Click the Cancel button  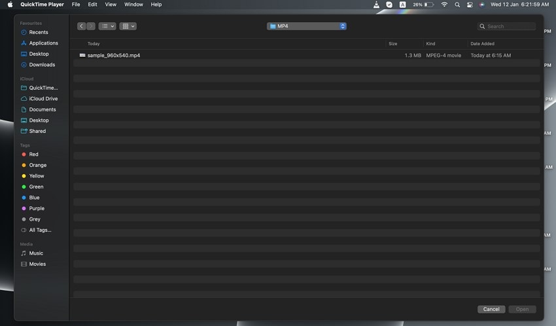[491, 310]
